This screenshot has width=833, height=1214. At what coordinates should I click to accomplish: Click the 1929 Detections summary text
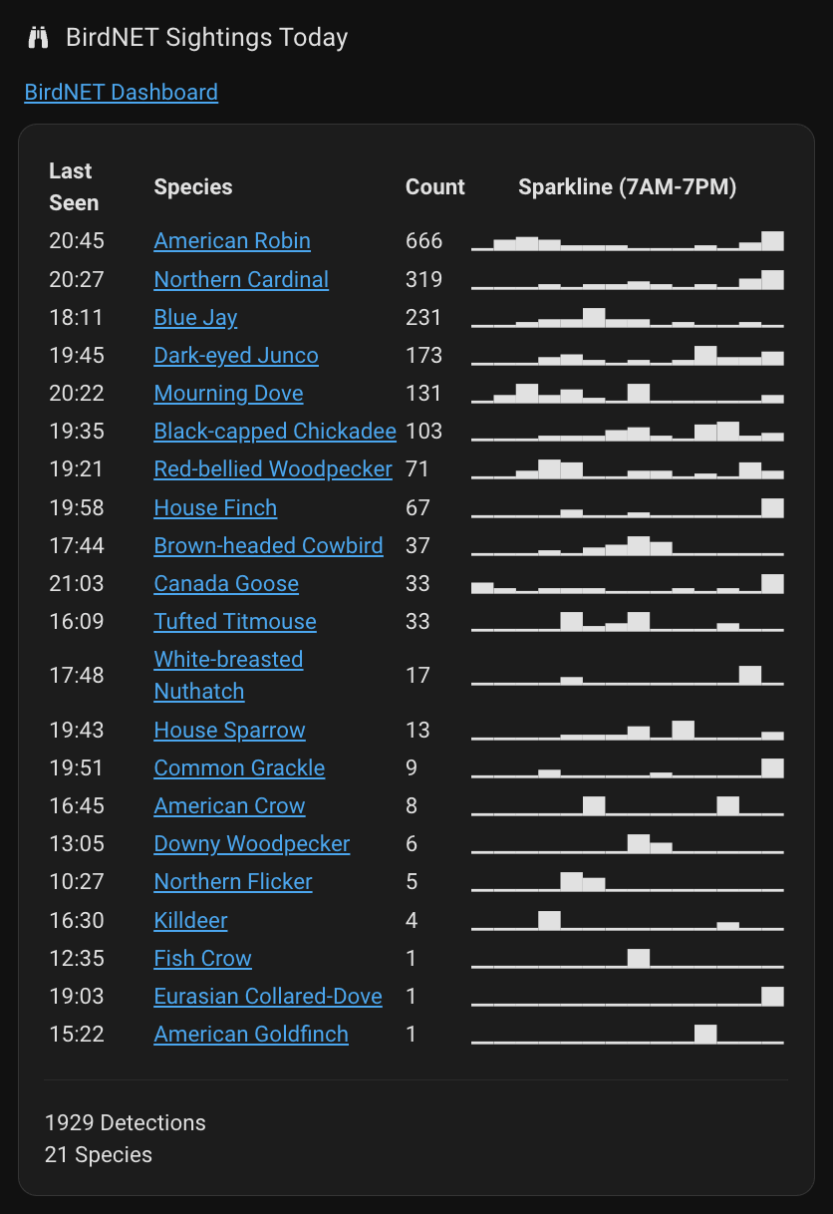click(126, 1123)
